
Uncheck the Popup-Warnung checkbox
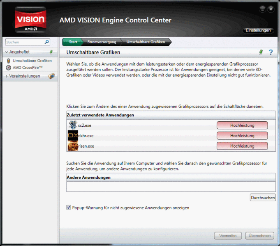69,207
